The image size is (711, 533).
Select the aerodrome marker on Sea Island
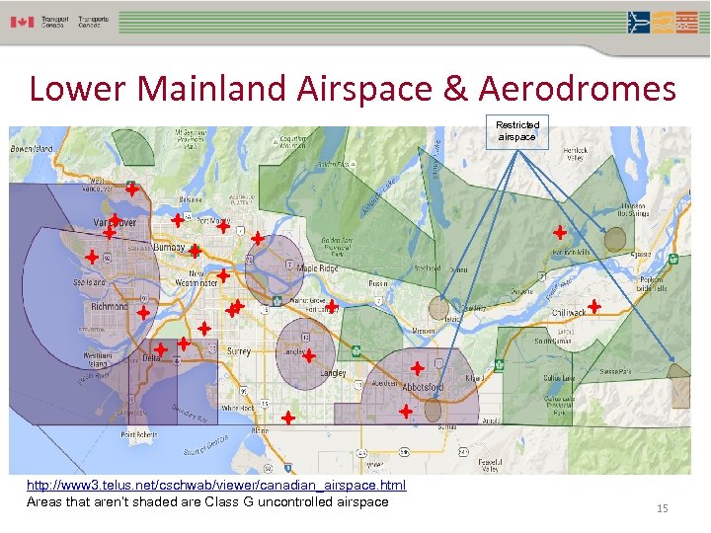coord(92,257)
